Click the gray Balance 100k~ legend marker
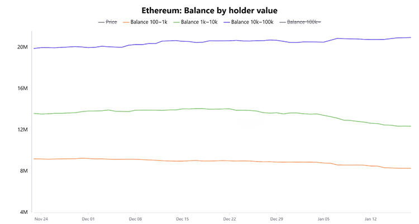419x224 pixels. 289,22
